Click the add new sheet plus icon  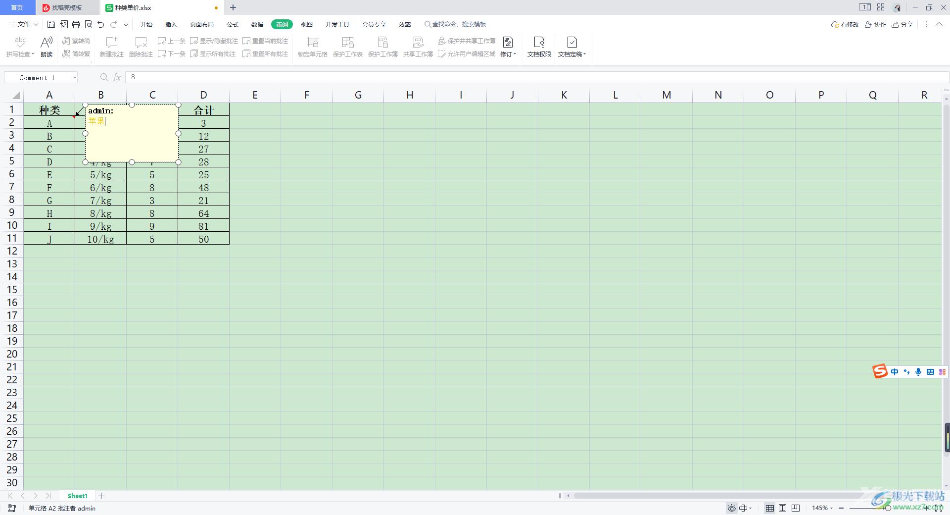click(x=101, y=496)
